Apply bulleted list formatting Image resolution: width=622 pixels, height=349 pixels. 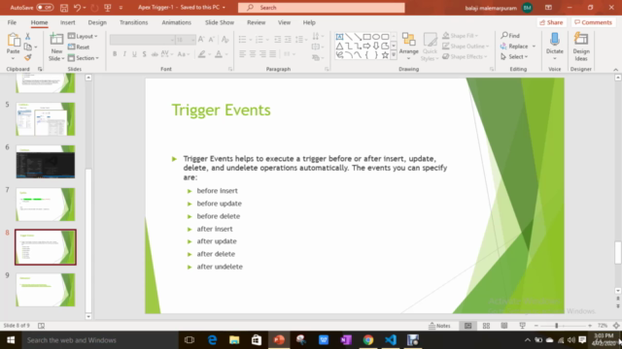242,39
